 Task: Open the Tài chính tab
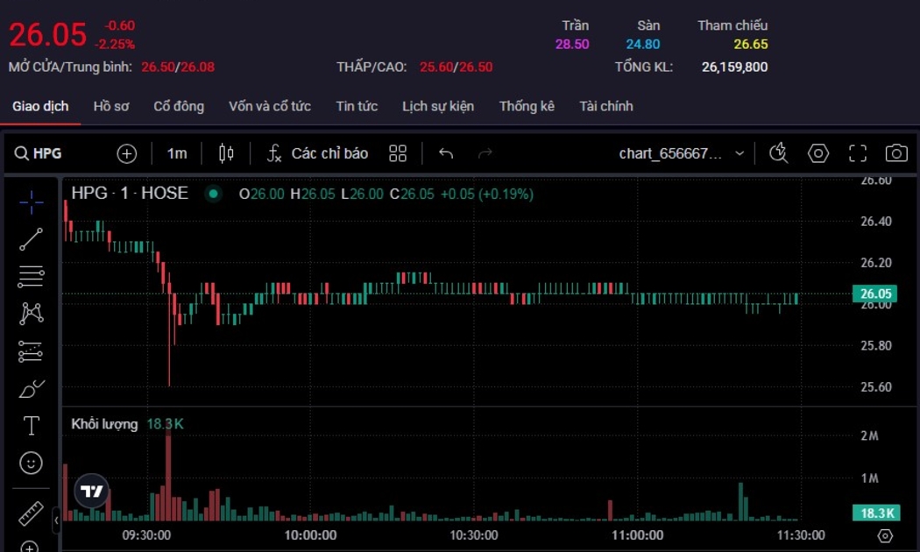(605, 106)
